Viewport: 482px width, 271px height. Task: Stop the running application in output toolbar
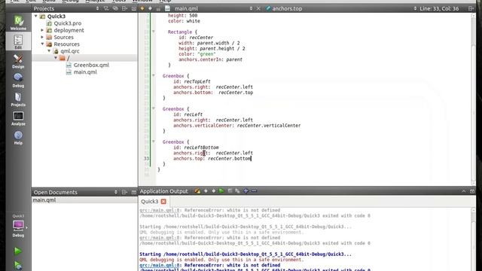[x=230, y=190]
